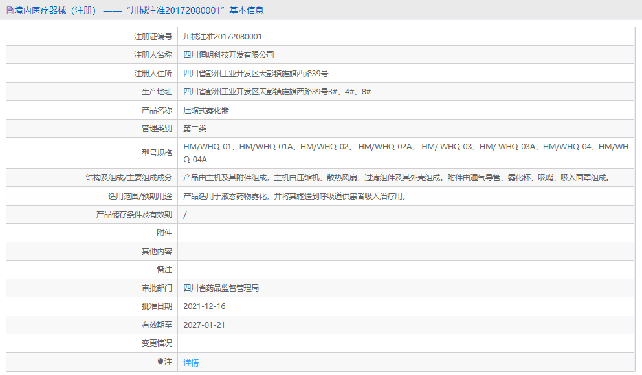Click the 备注 row label
Screen dimensions: 642x375
(164, 270)
